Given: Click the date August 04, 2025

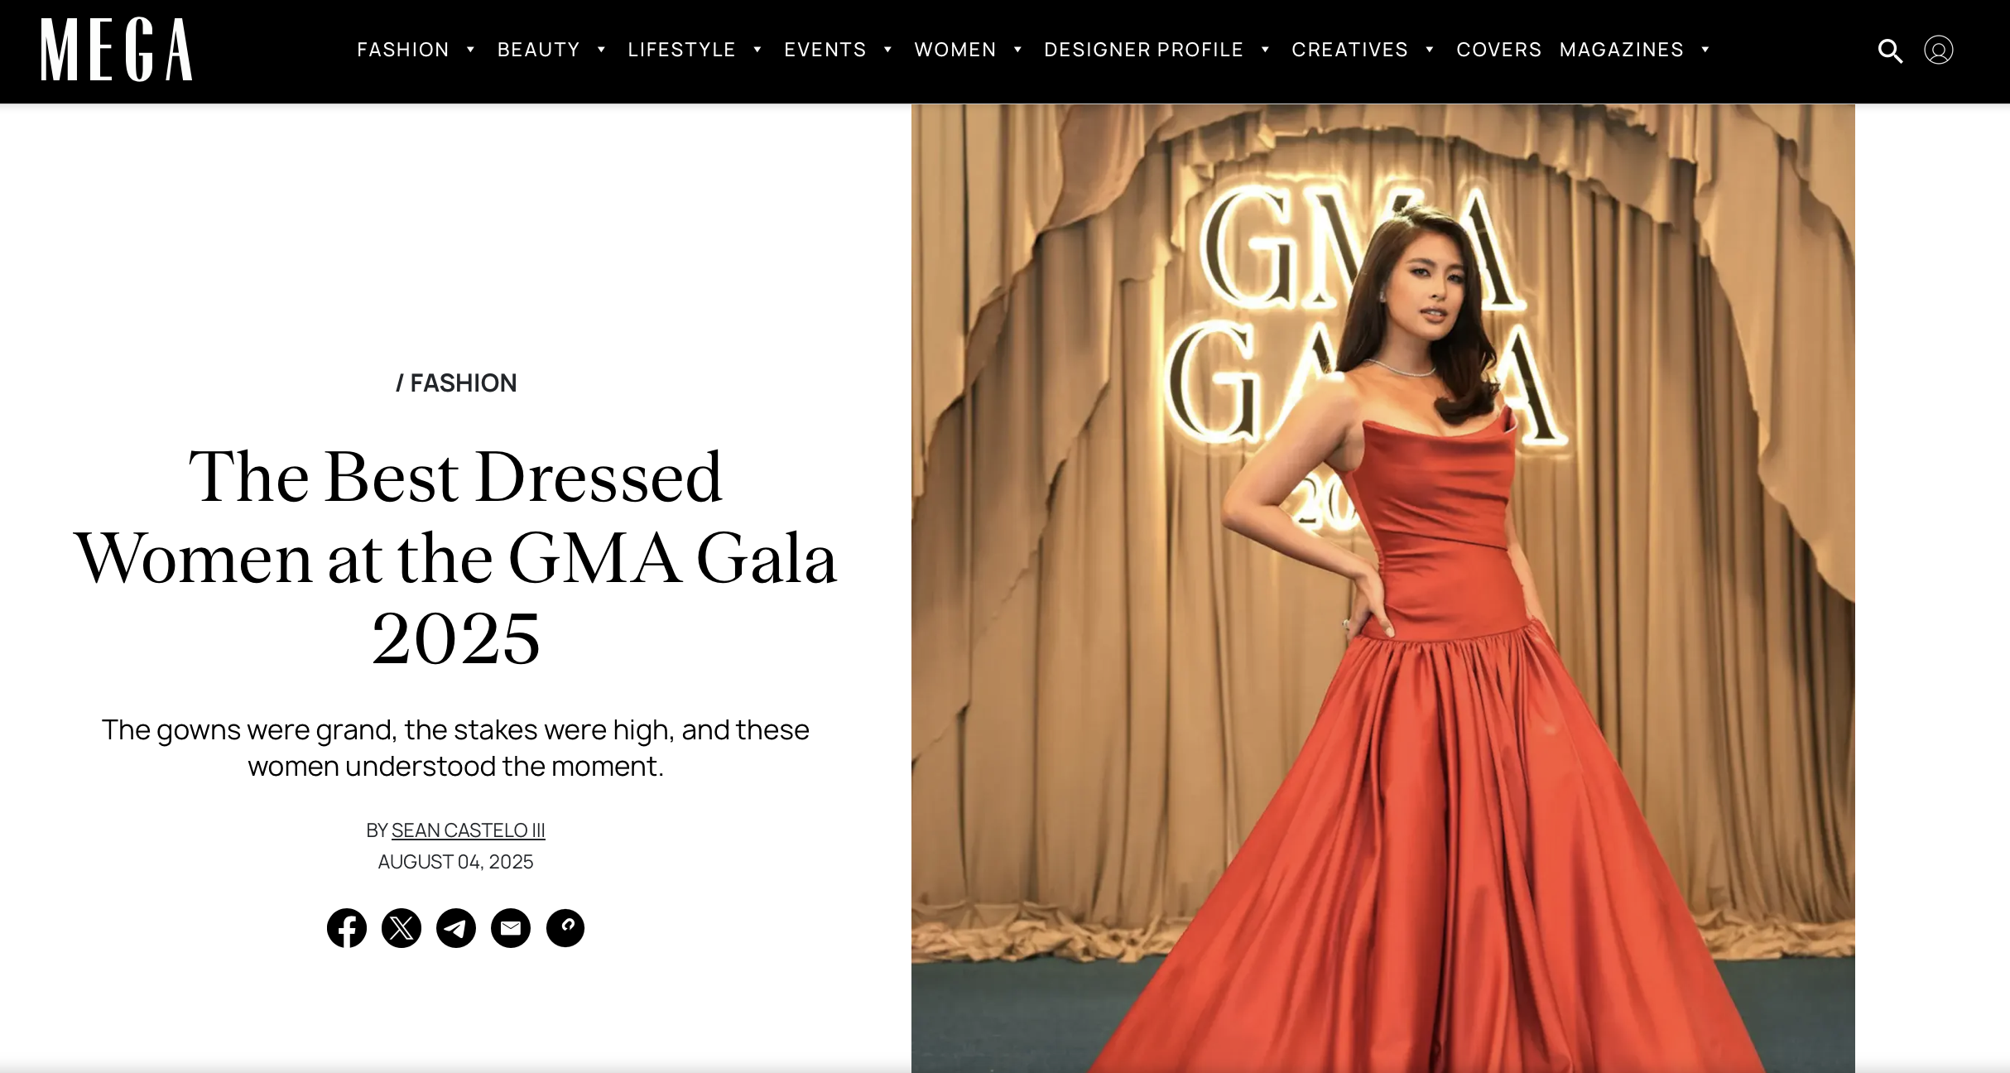Looking at the screenshot, I should (x=456, y=862).
